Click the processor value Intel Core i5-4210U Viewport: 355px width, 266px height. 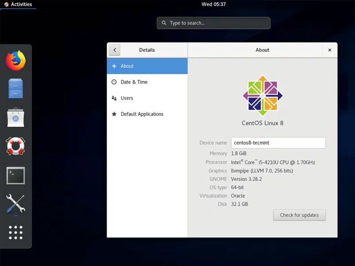pos(273,162)
